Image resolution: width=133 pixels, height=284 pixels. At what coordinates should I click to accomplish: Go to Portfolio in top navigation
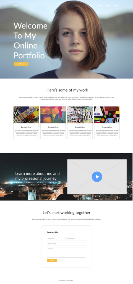(x=99, y=6)
